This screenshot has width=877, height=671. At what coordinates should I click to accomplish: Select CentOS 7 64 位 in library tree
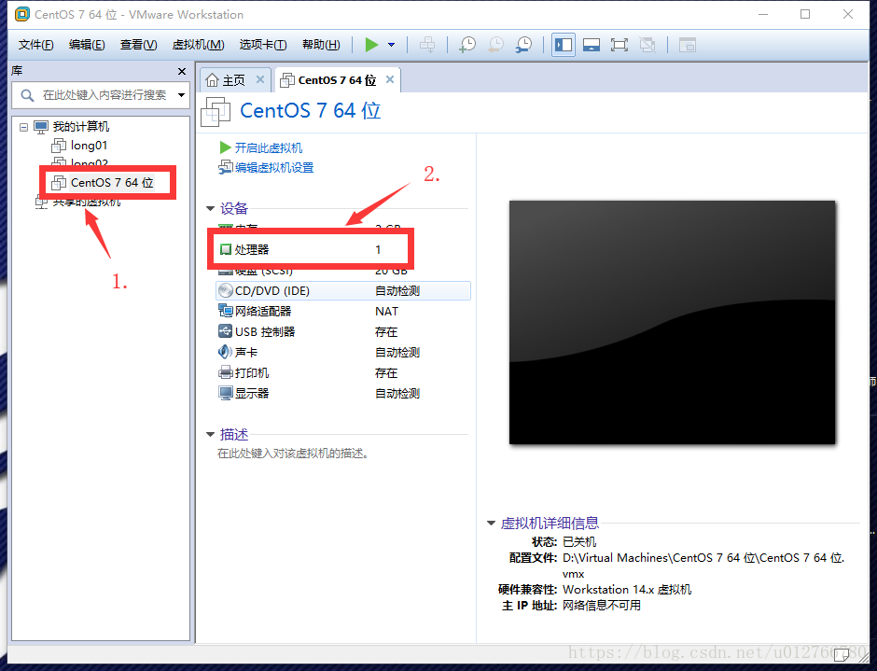tap(112, 182)
